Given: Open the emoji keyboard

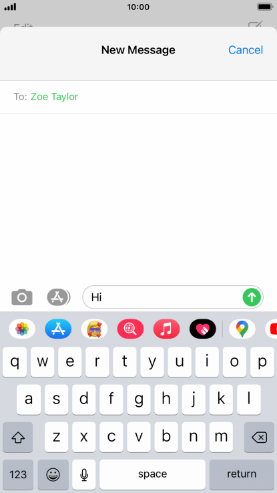Looking at the screenshot, I should point(53,474).
